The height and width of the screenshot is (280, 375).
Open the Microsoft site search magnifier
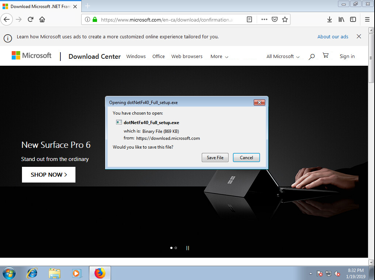tap(311, 57)
